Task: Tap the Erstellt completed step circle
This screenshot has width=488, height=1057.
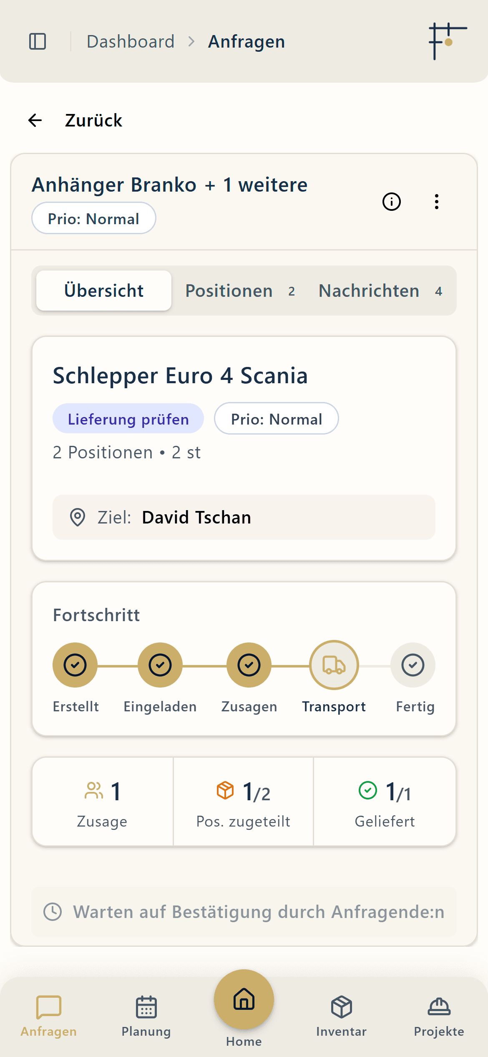Action: [x=75, y=665]
